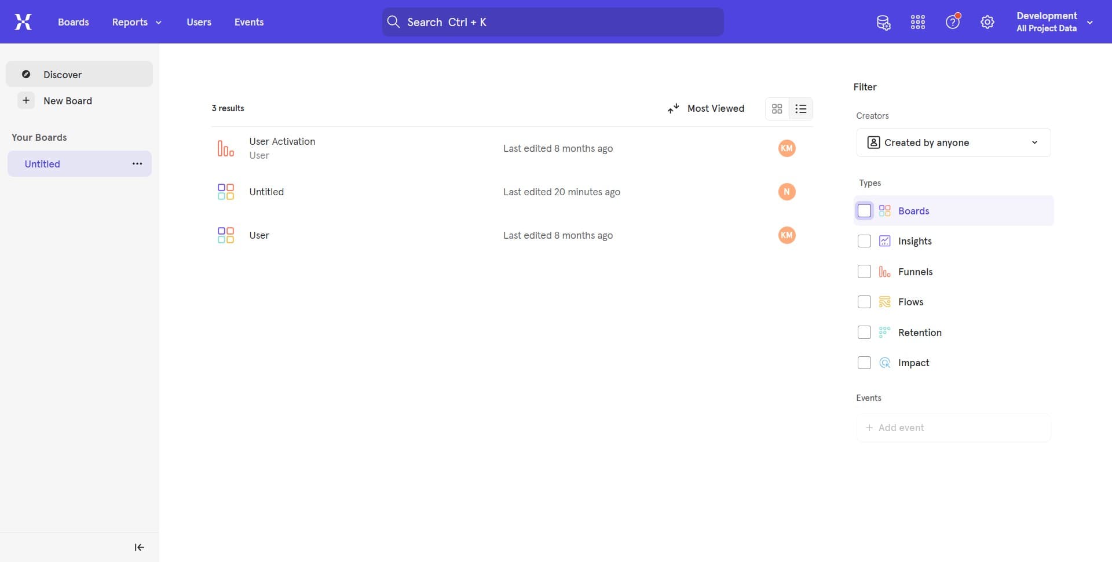The image size is (1112, 562).
Task: Open the help menu with notification dot
Action: click(x=953, y=22)
